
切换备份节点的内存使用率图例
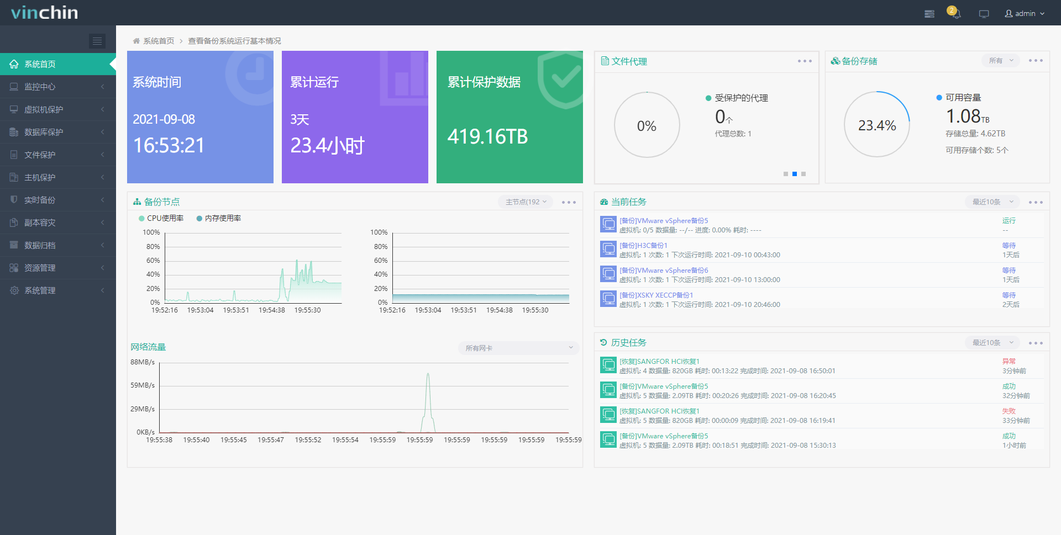coord(219,218)
